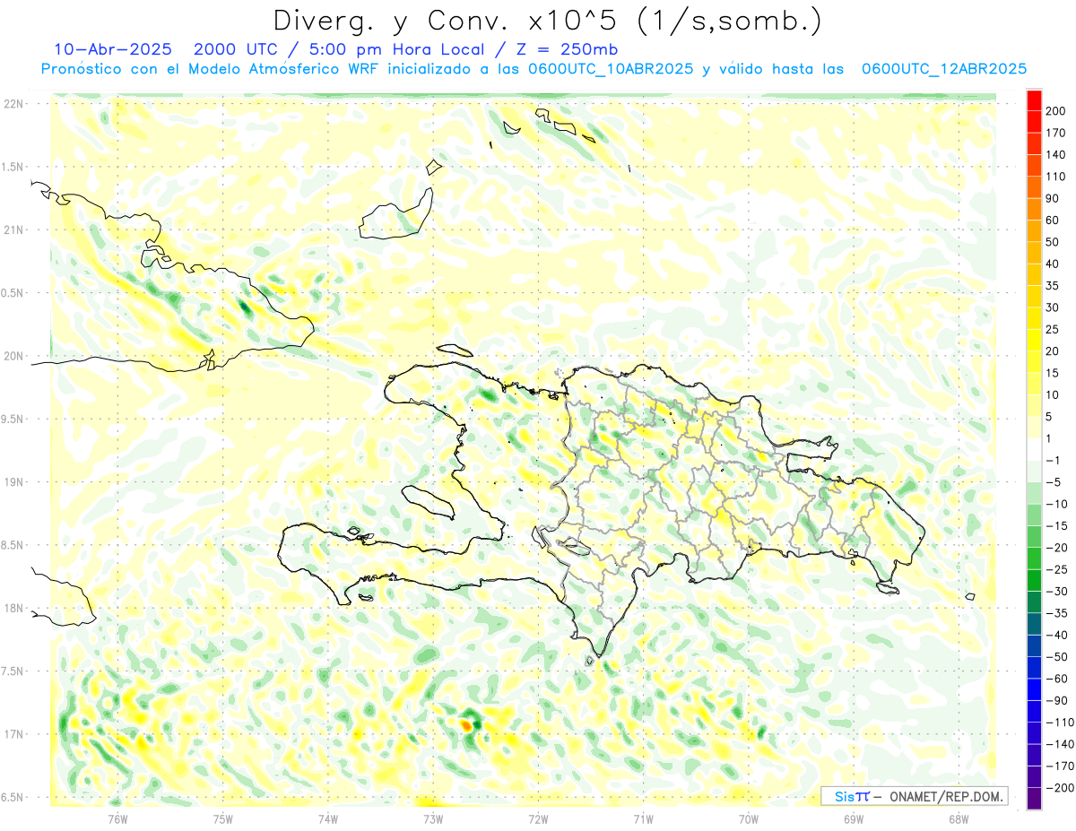
Task: Click the color scale value '-5'
Action: [1054, 481]
